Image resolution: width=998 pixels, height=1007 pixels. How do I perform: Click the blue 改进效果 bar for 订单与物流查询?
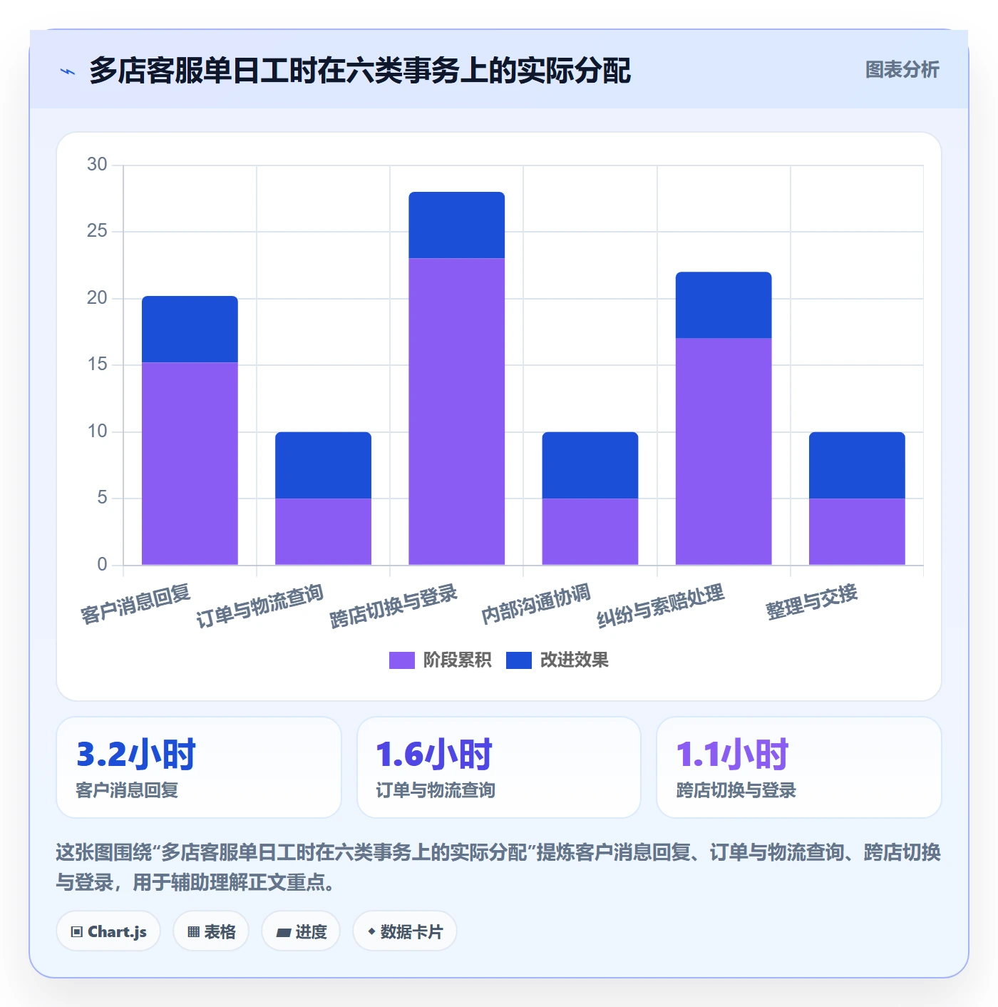pyautogui.click(x=323, y=465)
